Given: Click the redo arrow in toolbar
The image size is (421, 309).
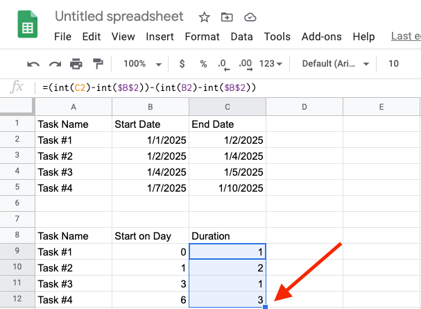Looking at the screenshot, I should click(54, 64).
